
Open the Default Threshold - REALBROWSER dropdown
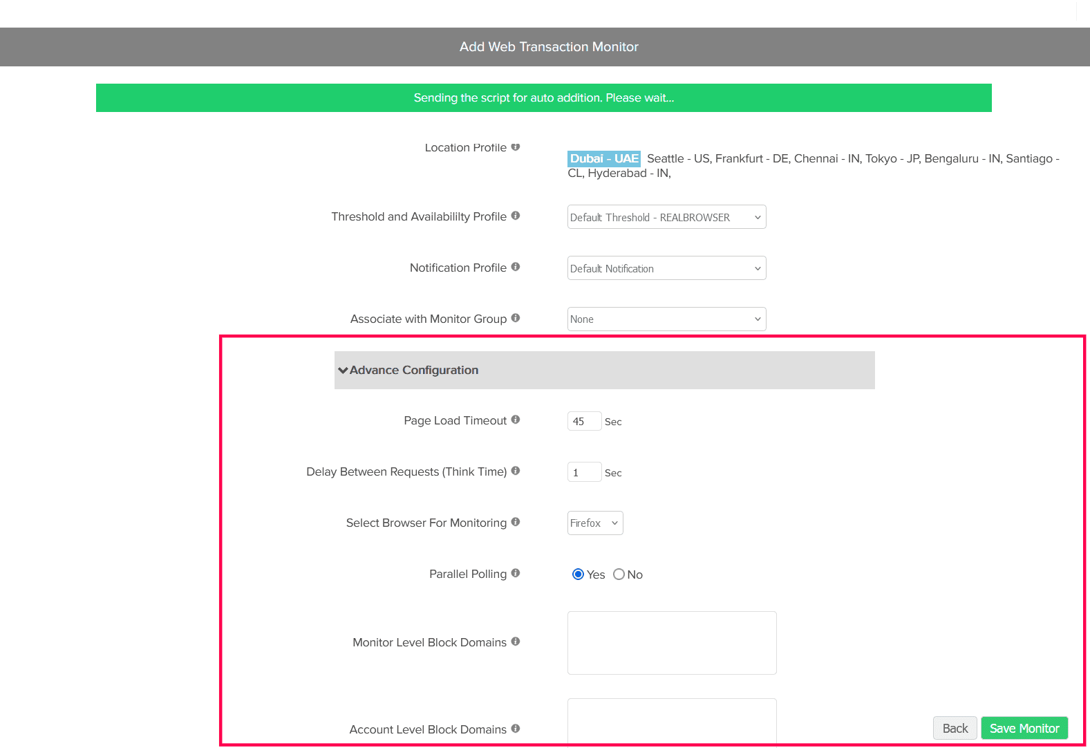point(666,217)
